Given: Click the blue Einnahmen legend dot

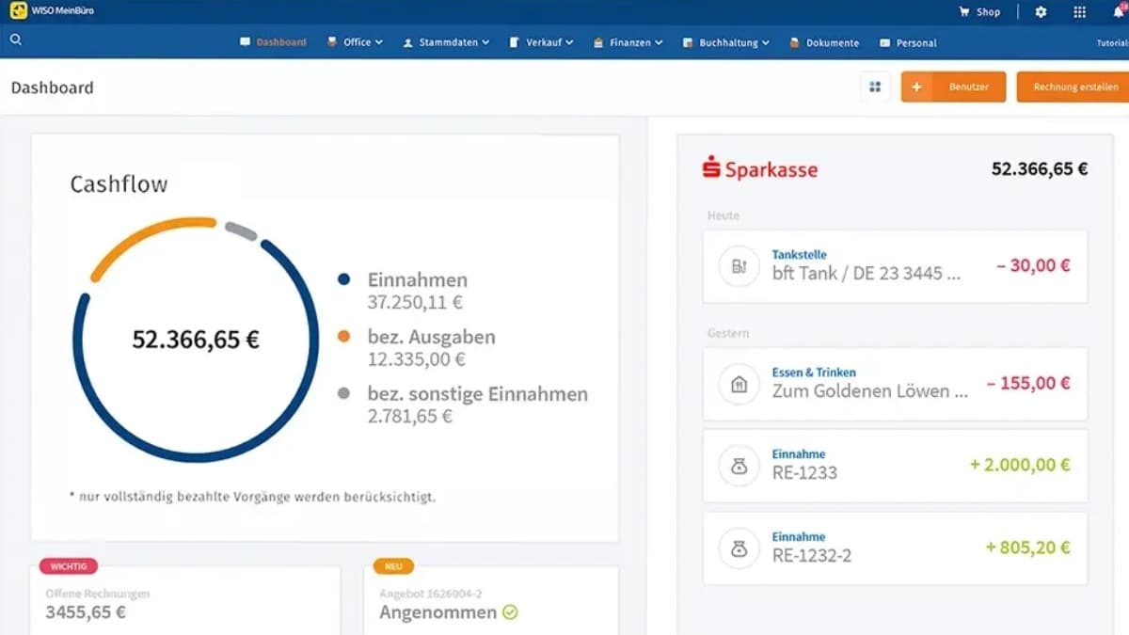Looking at the screenshot, I should [x=344, y=279].
